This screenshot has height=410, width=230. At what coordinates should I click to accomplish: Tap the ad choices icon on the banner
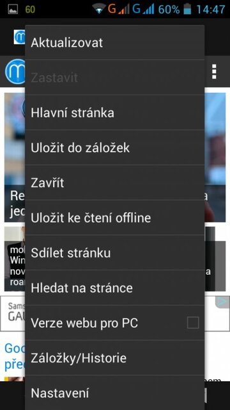pos(222,302)
